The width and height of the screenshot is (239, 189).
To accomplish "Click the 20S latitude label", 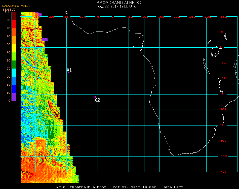I will [223, 109].
